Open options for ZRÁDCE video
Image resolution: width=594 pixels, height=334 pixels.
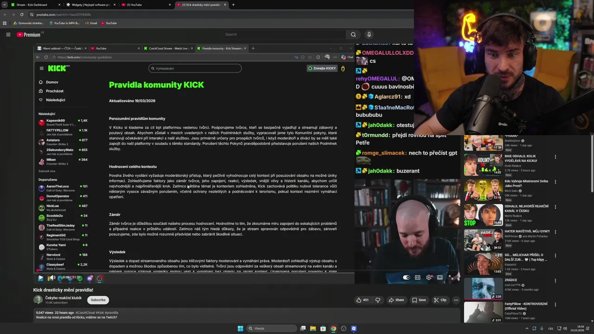coord(555,281)
